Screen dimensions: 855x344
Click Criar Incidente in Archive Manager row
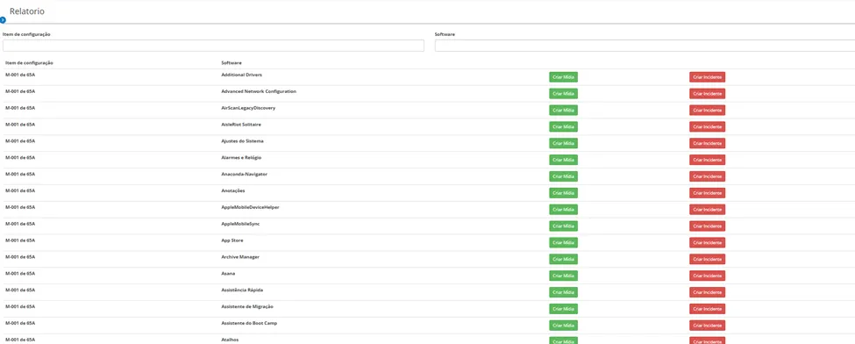[x=707, y=259]
